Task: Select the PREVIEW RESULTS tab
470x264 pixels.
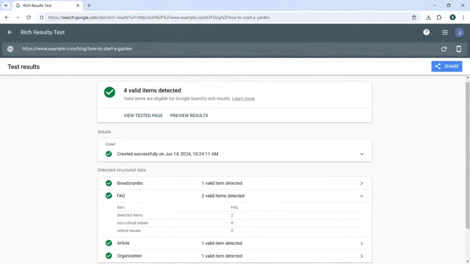Action: tap(189, 115)
